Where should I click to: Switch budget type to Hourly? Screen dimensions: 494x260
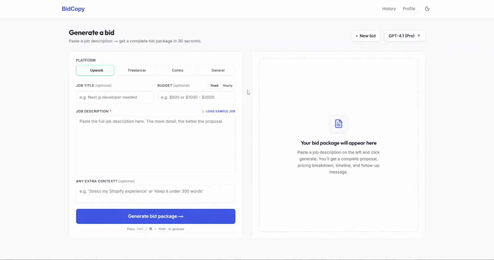click(228, 86)
